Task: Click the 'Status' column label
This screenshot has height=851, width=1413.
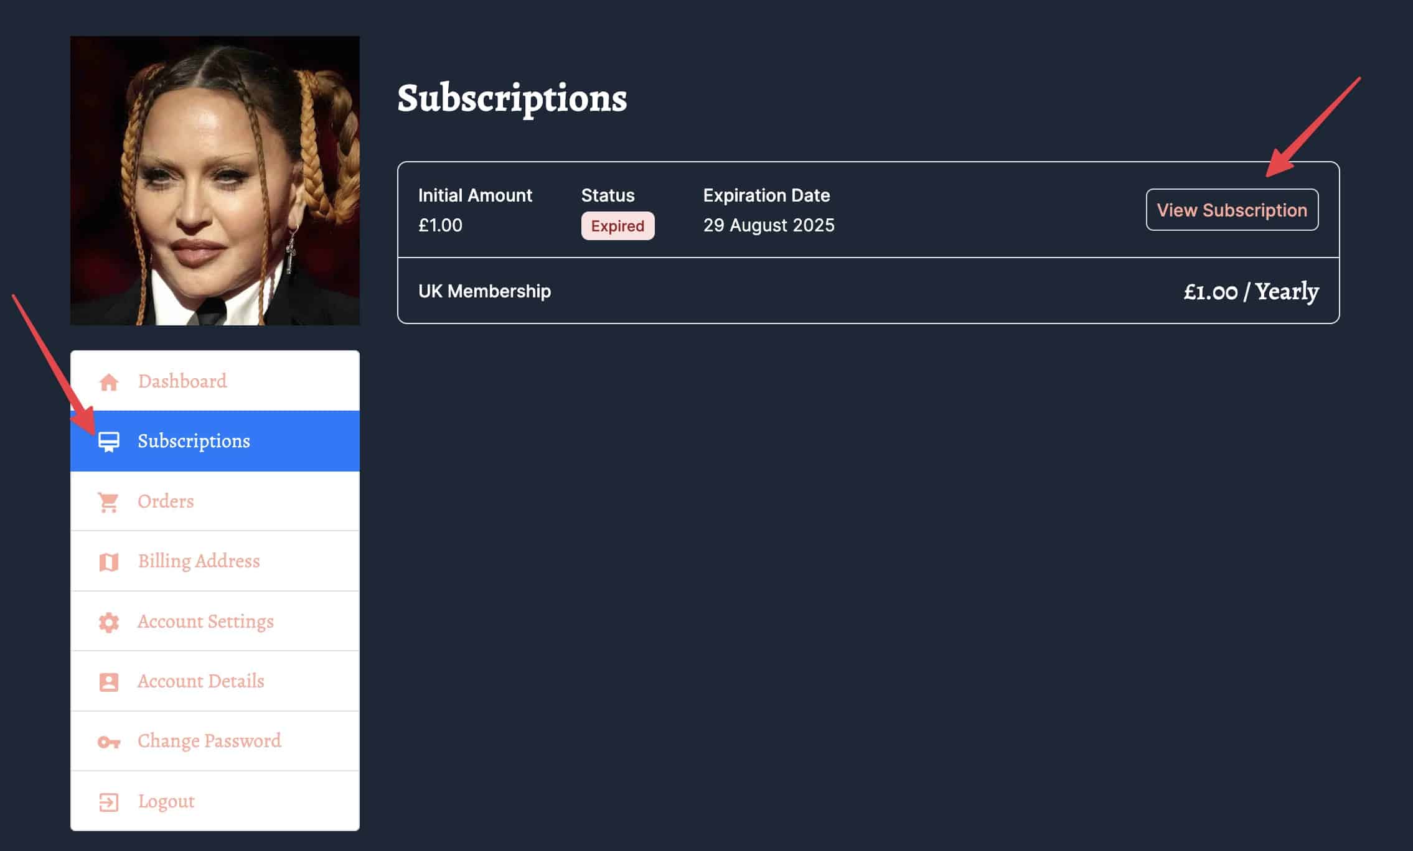Action: (x=608, y=195)
